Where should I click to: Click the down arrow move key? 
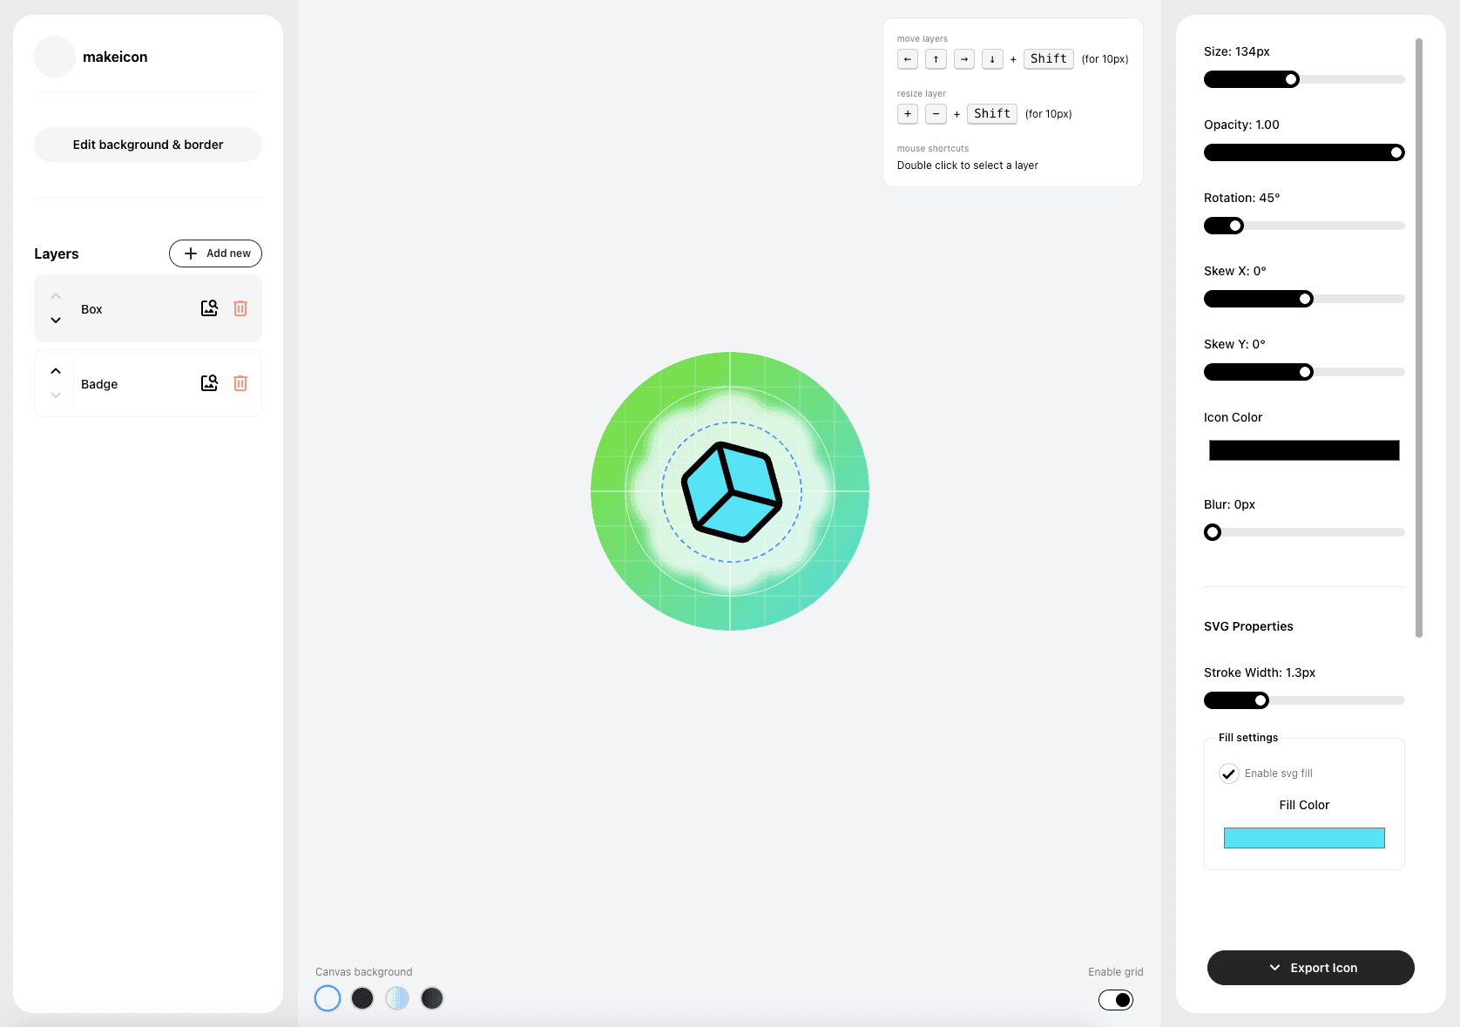point(992,59)
